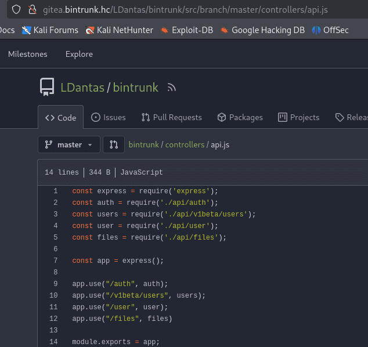
Task: Open the LDantas owner link
Action: [82, 88]
